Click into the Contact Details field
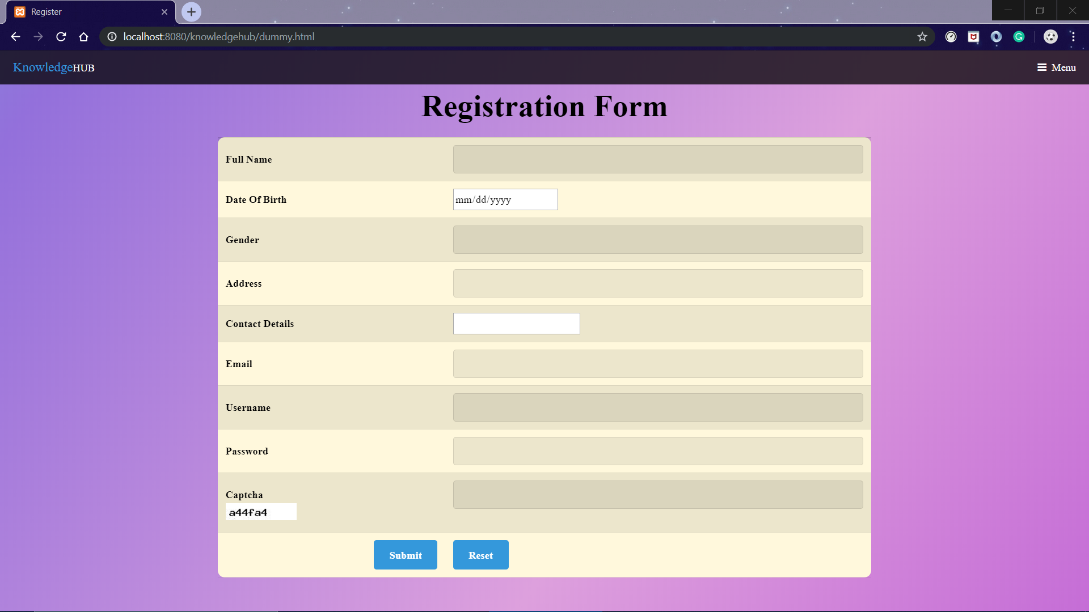The height and width of the screenshot is (612, 1089). tap(516, 324)
